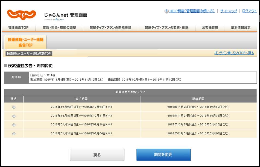Select radio for 2016年01月31日 stay period
The width and height of the screenshot is (260, 167).
(14, 134)
